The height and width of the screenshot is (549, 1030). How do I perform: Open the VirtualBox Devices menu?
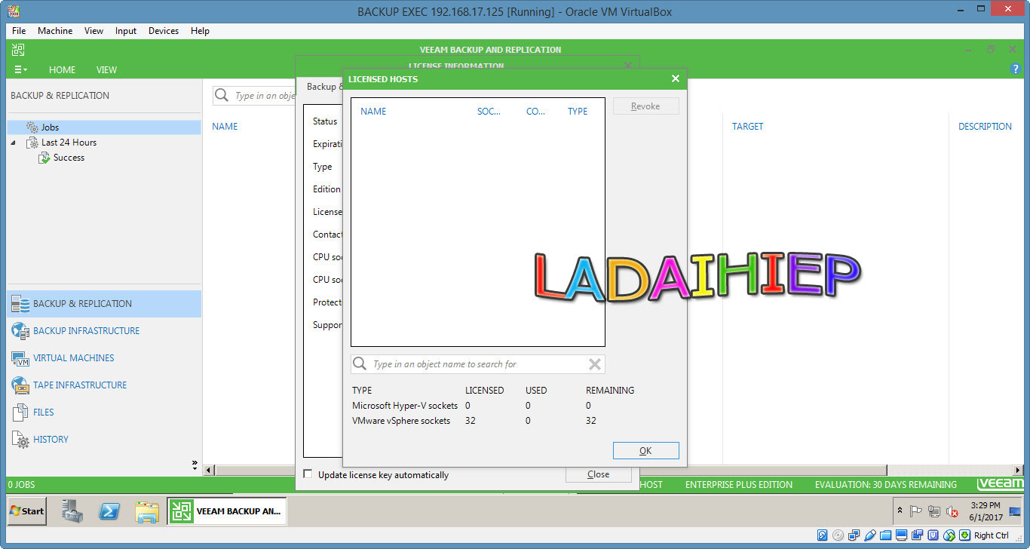pyautogui.click(x=164, y=31)
